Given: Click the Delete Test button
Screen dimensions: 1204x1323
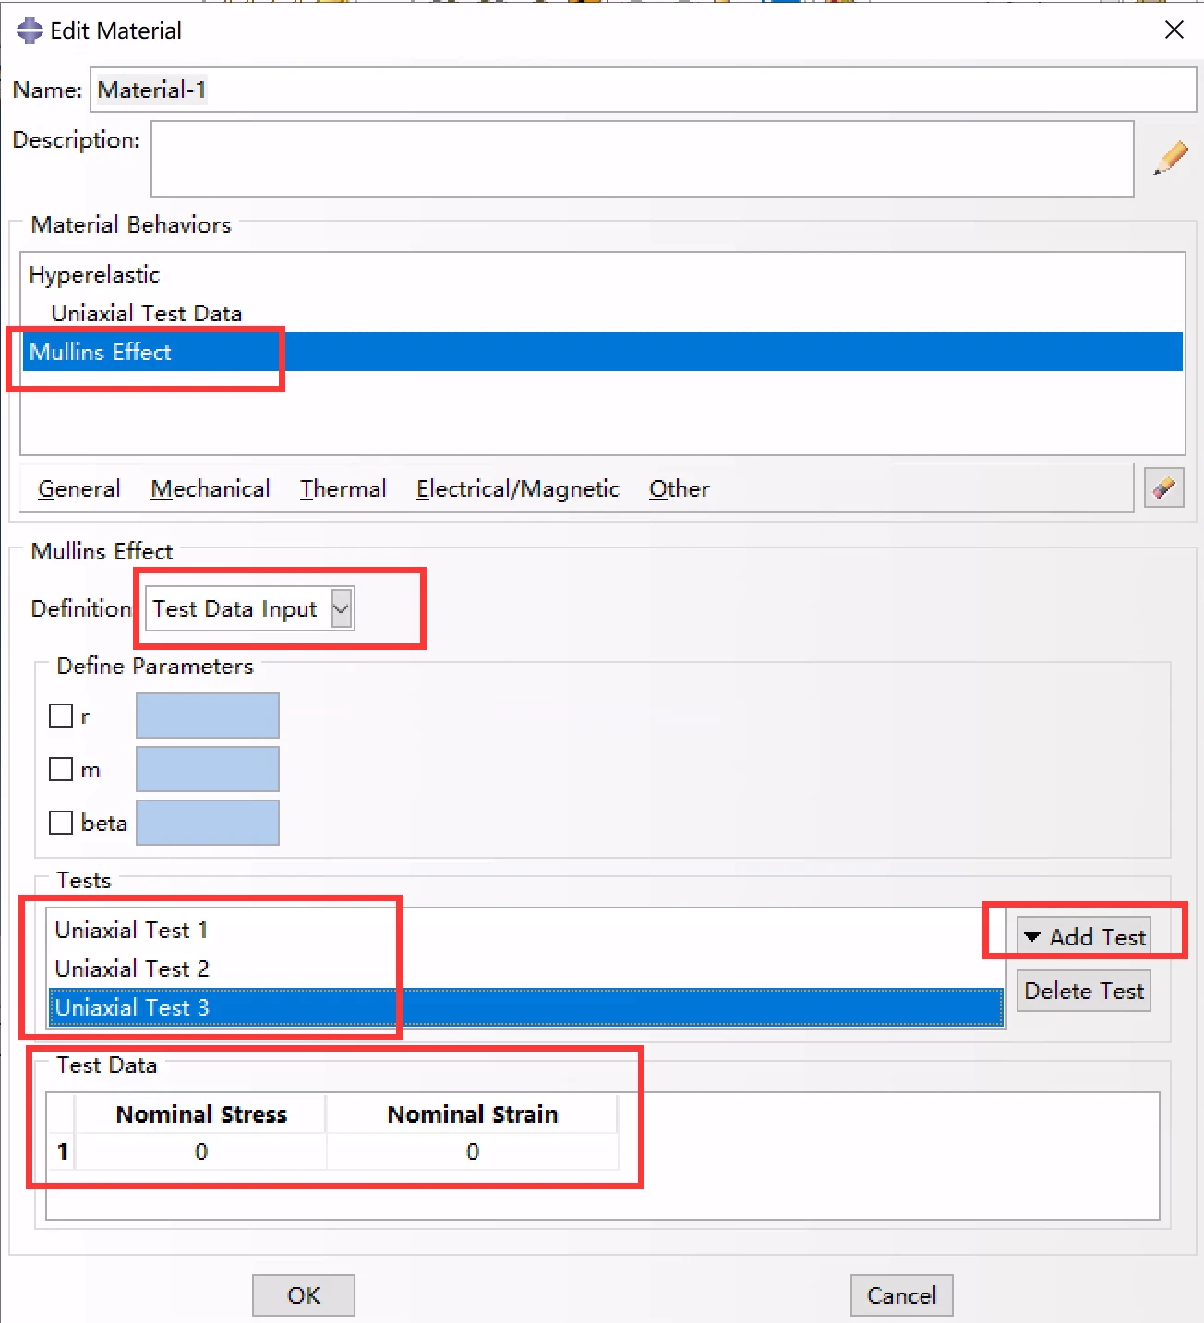Looking at the screenshot, I should pyautogui.click(x=1084, y=991).
